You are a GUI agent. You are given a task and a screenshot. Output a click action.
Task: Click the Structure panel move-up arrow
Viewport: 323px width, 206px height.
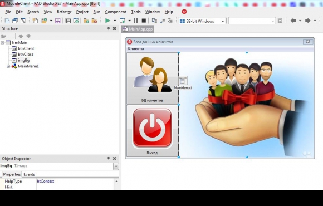pyautogui.click(x=21, y=36)
